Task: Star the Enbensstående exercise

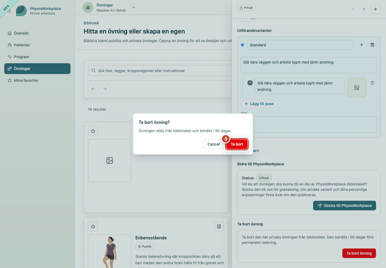Action: [93, 226]
